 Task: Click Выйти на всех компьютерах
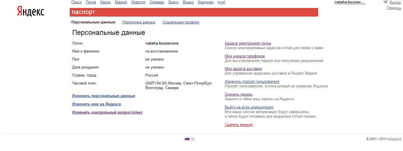249,107
